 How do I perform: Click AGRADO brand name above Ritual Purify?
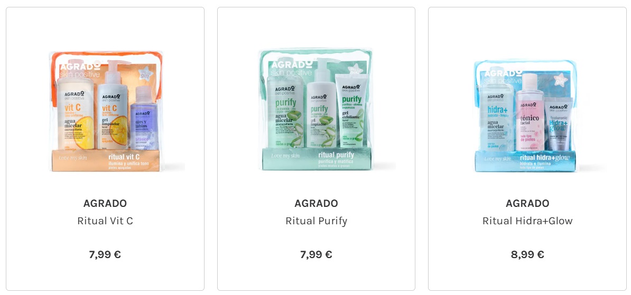tap(317, 203)
